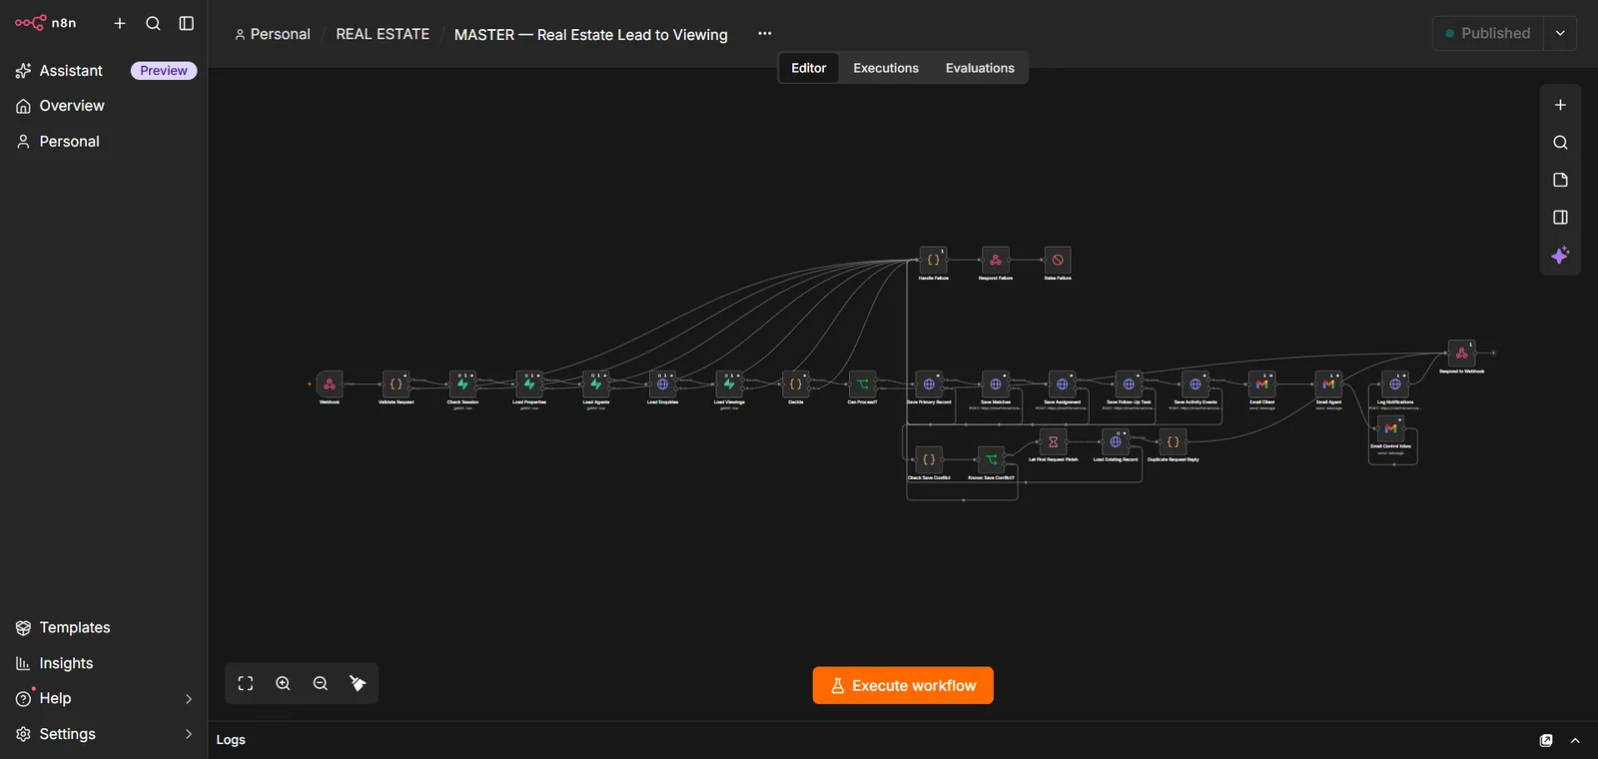Open the workflow actions ellipsis menu
Screen dimensions: 1598x759
click(765, 33)
